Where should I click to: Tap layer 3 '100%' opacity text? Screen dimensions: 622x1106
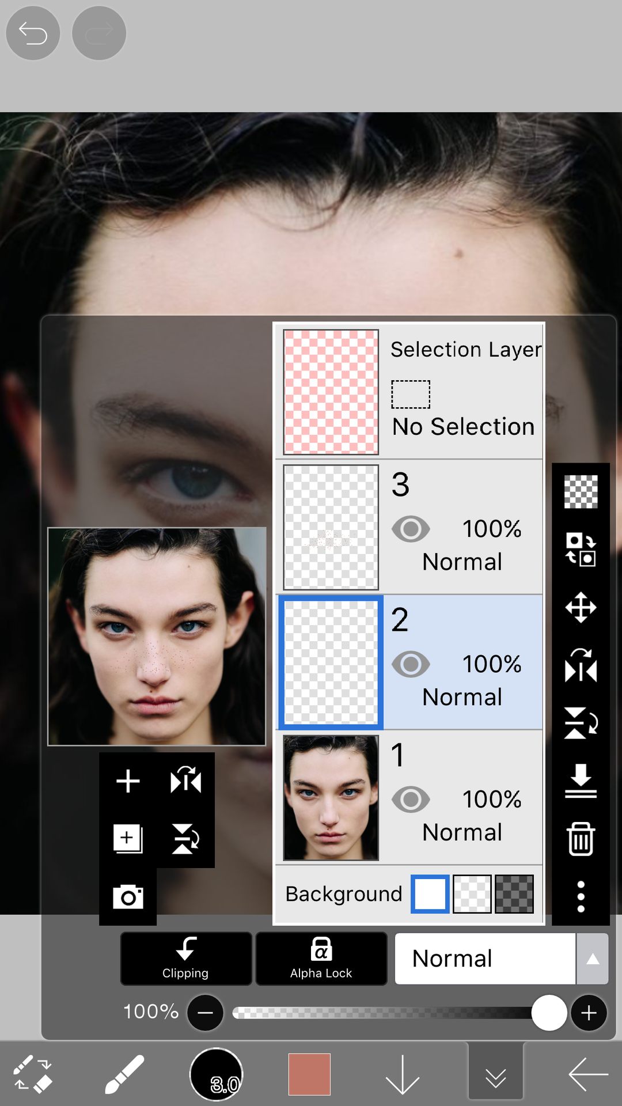point(492,529)
